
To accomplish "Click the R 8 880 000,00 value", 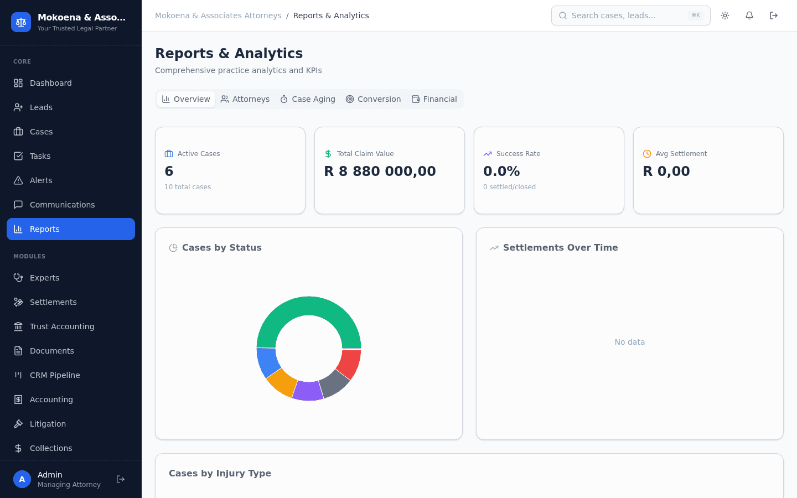I will pos(380,172).
